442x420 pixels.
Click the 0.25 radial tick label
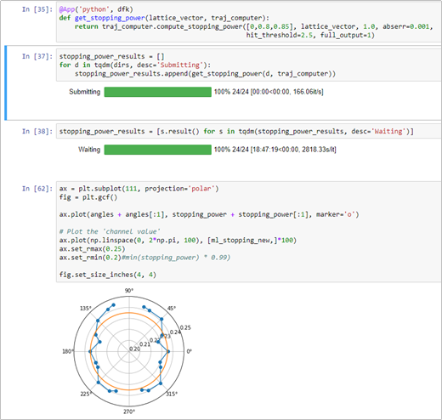point(185,327)
